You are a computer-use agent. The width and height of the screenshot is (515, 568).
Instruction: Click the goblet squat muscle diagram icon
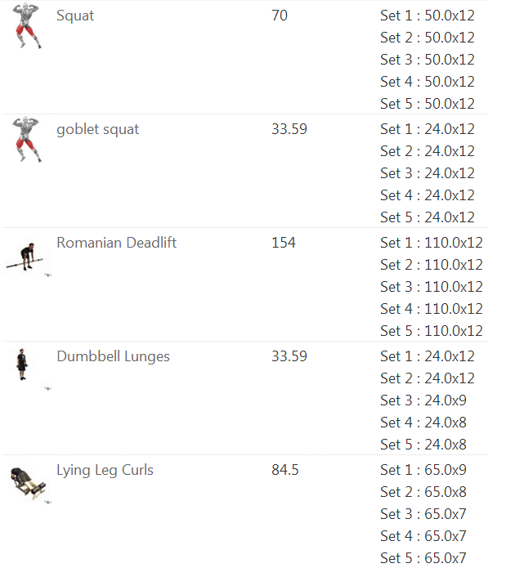(x=26, y=139)
